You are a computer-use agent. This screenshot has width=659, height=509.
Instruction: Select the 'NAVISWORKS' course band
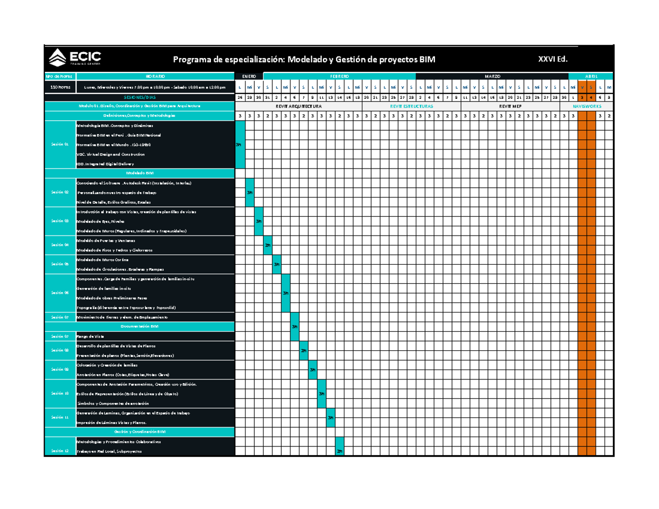pos(587,106)
